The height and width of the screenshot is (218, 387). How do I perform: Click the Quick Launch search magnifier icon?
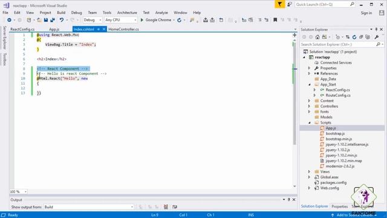(x=352, y=4)
